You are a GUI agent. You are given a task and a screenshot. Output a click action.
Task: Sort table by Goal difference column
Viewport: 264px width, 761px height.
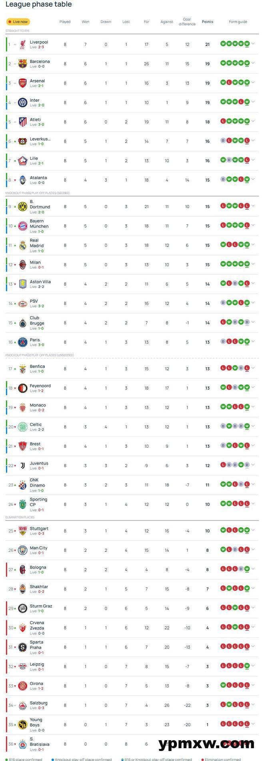[187, 22]
